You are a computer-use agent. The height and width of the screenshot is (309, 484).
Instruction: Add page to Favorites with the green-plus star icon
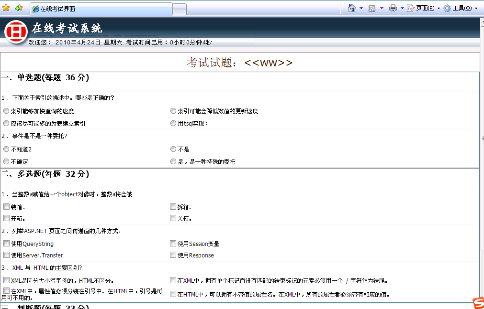[19, 8]
